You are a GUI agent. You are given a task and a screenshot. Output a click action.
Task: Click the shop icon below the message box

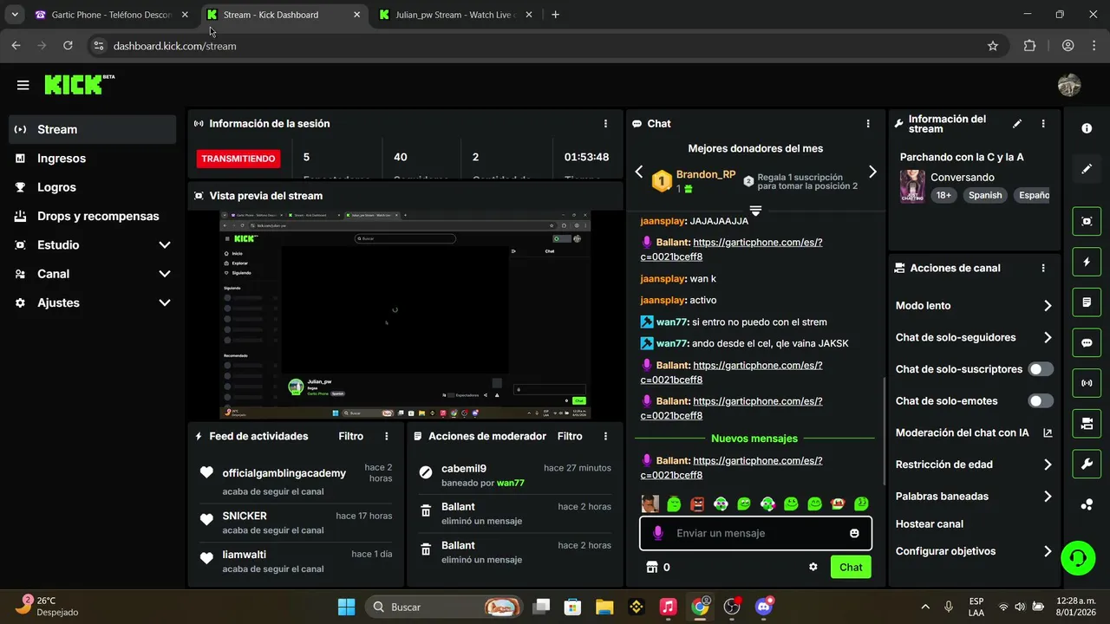coord(652,567)
